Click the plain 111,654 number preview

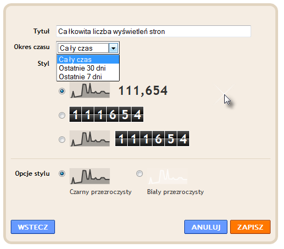[x=143, y=91]
